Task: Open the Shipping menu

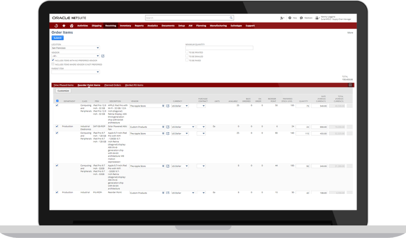Action: tap(97, 26)
